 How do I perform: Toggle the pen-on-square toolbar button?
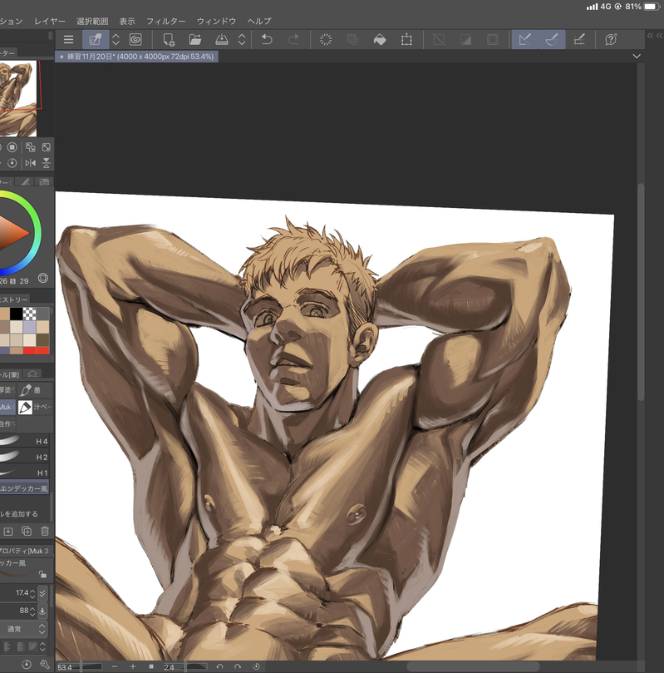[96, 40]
